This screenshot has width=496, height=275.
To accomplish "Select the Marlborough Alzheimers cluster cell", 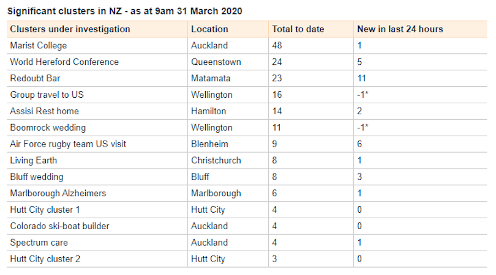I will click(x=58, y=193).
